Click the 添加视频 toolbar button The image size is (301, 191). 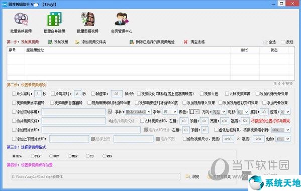(x=58, y=42)
